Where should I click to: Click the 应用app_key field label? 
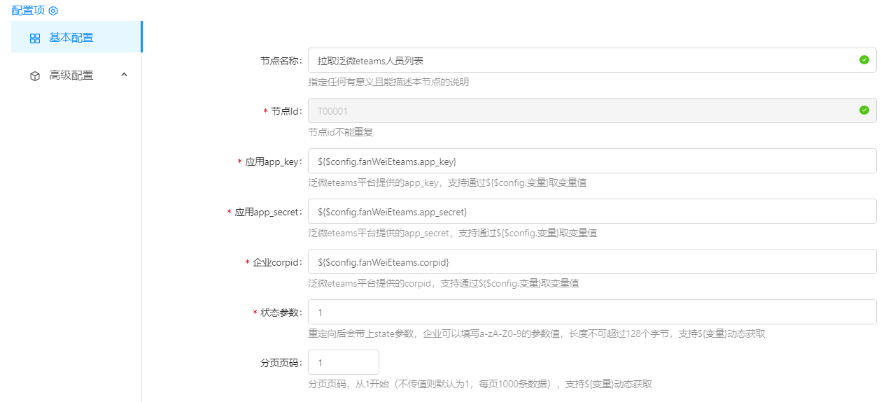[x=273, y=161]
